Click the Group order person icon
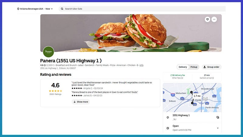243x137 pixels. pos(205,67)
